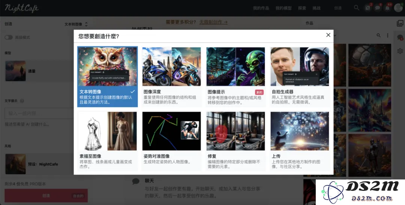This screenshot has height=205, width=405.
Task: Open the right sidebar settings gear
Action: (400, 51)
